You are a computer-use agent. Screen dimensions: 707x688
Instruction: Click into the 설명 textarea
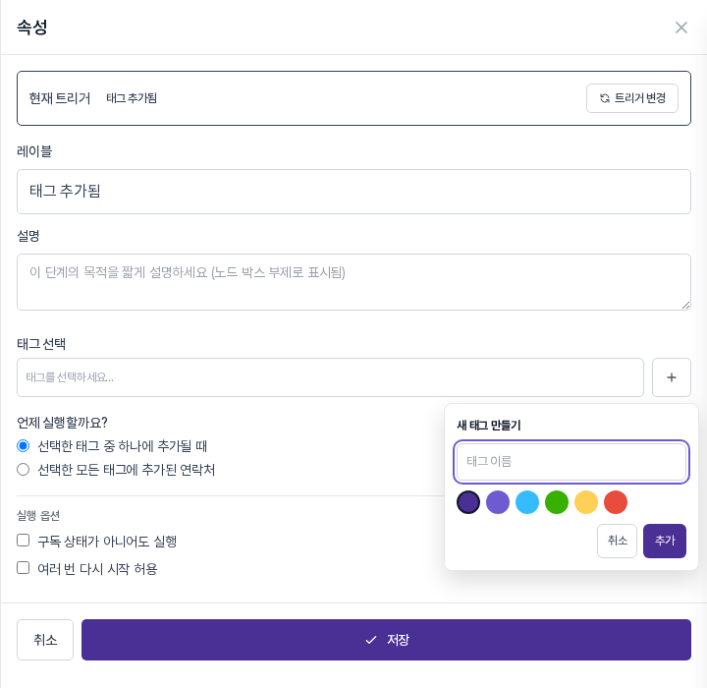point(353,282)
